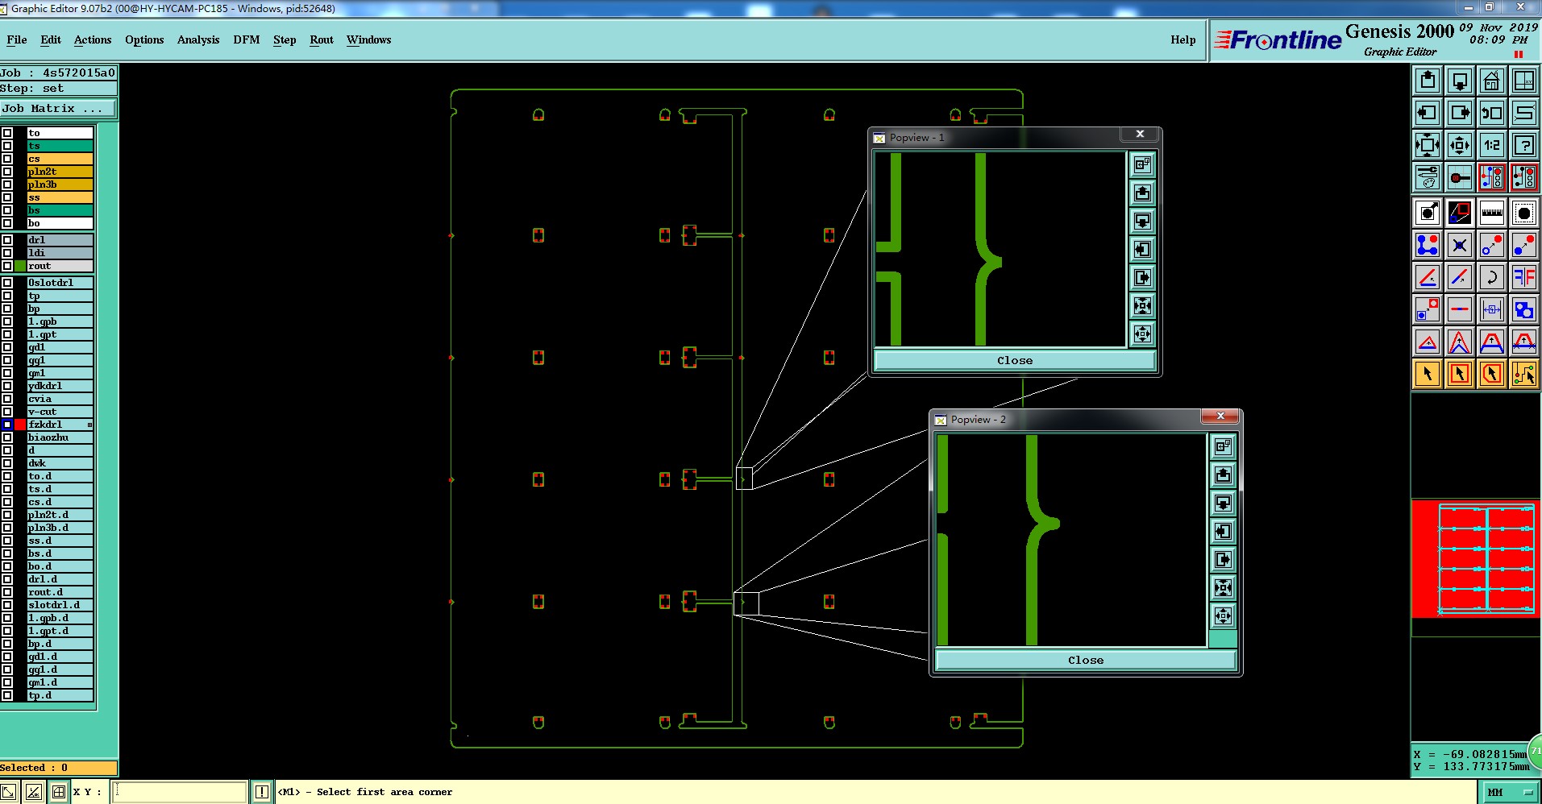Click the polygon-area select arrow icon

(x=1492, y=374)
